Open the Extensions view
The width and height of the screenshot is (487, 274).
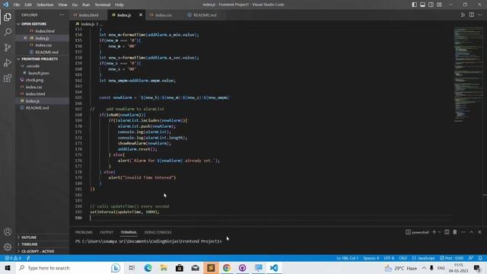click(x=8, y=78)
